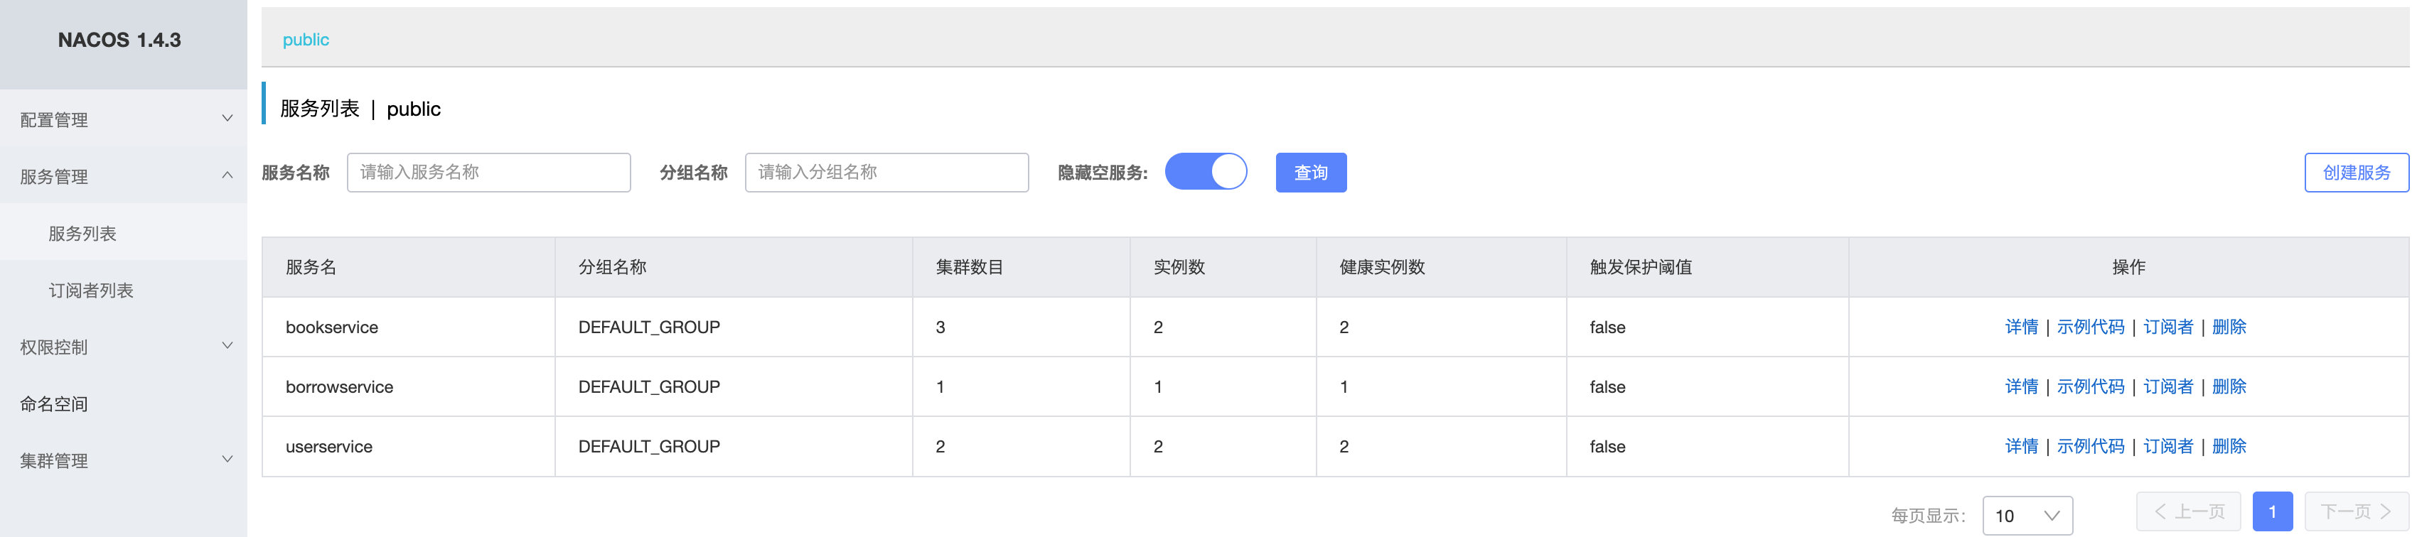Delete the bookservice row via 删除
Screen dimensions: 2417x537
point(2229,327)
